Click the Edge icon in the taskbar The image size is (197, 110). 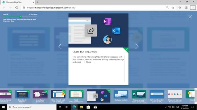point(74,107)
